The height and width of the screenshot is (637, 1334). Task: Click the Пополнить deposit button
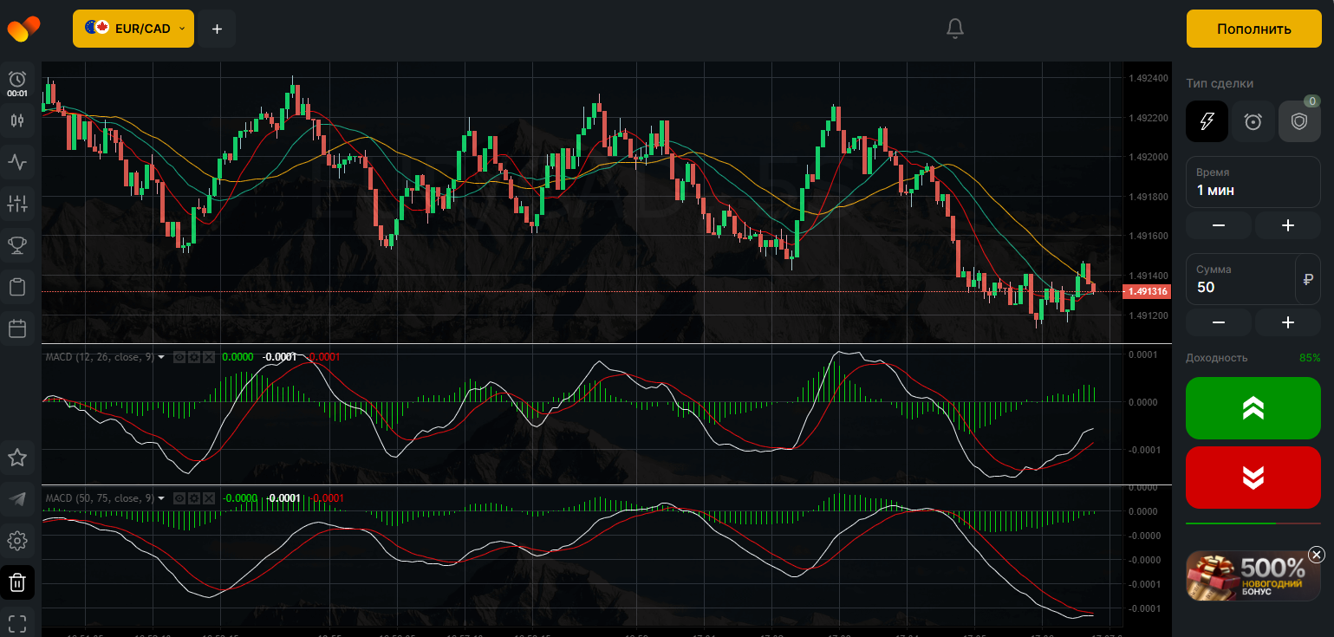(x=1253, y=29)
